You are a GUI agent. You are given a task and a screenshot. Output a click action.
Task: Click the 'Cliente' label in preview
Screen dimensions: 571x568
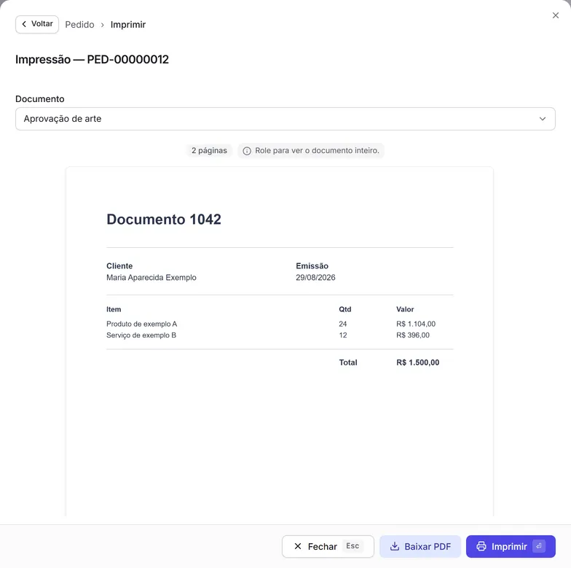click(x=119, y=265)
